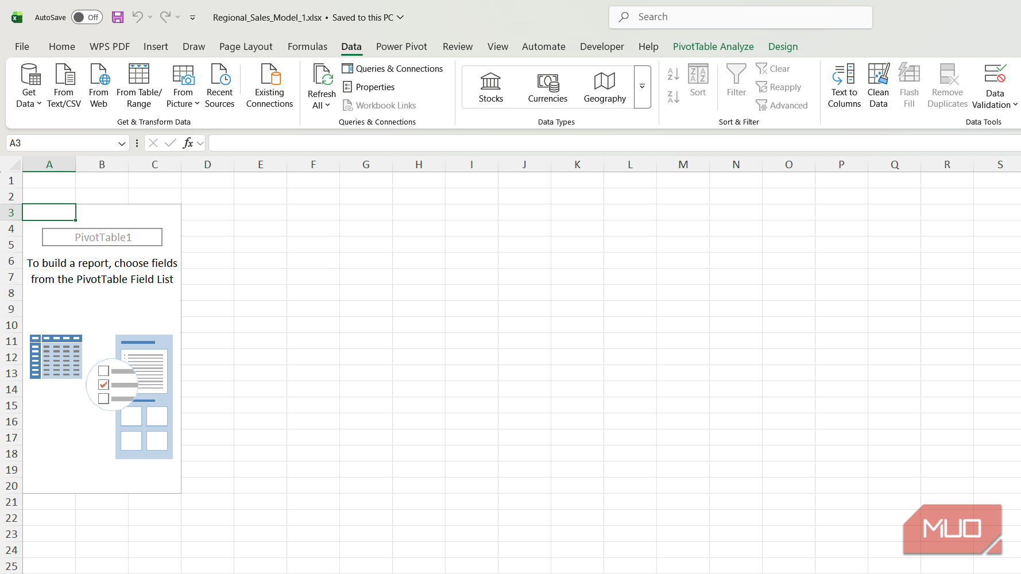Click the Excel app icon

pyautogui.click(x=17, y=18)
